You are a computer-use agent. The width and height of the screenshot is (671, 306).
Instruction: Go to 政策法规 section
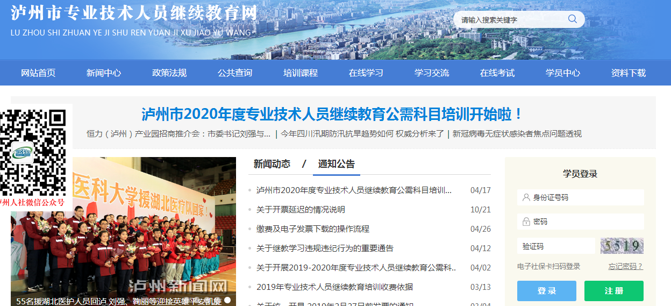[169, 73]
